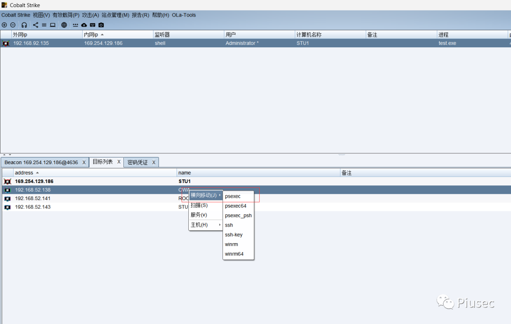Expand the 主机(H) context submenu

(x=206, y=225)
